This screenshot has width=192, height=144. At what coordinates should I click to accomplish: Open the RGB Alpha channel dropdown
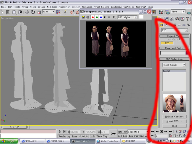pyautogui.click(x=135, y=17)
